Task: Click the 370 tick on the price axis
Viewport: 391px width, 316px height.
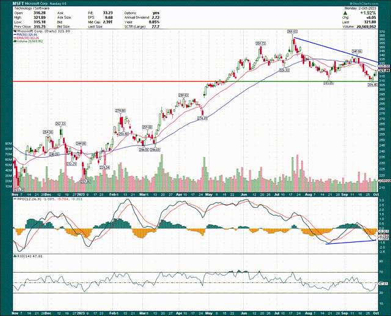Action: point(381,32)
